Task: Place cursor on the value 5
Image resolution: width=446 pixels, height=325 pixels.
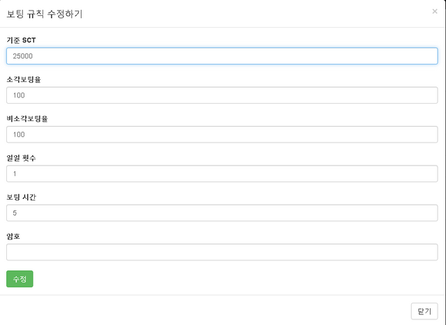Action: (x=15, y=213)
